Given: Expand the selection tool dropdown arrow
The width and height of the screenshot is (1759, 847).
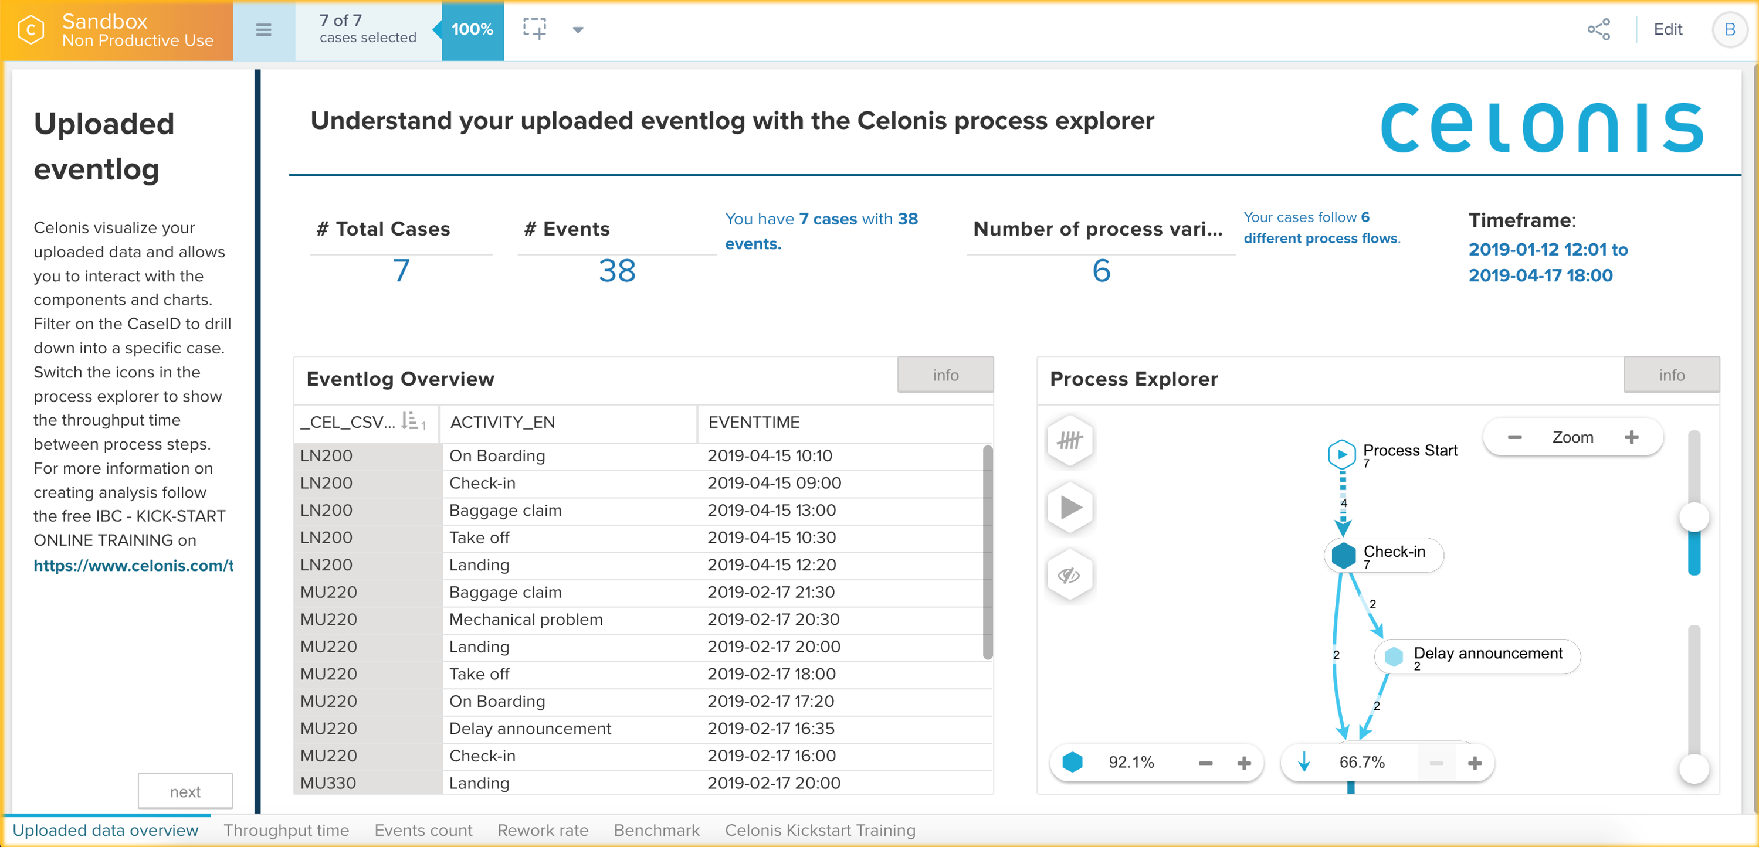Looking at the screenshot, I should (578, 30).
